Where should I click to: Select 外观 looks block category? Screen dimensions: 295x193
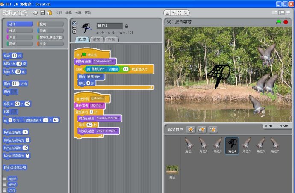coord(20,30)
